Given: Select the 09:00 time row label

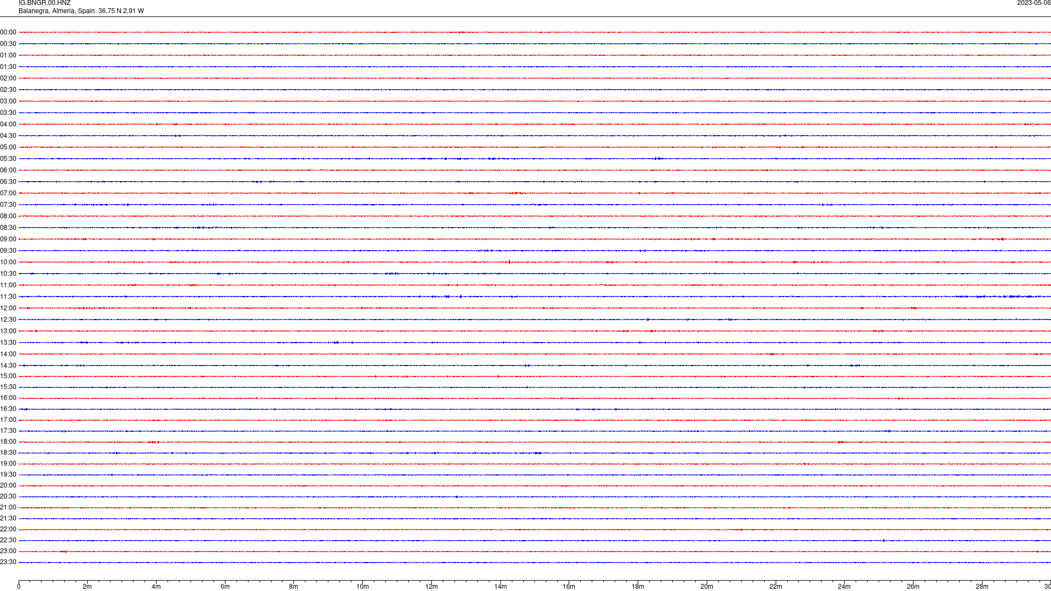Looking at the screenshot, I should (x=8, y=239).
